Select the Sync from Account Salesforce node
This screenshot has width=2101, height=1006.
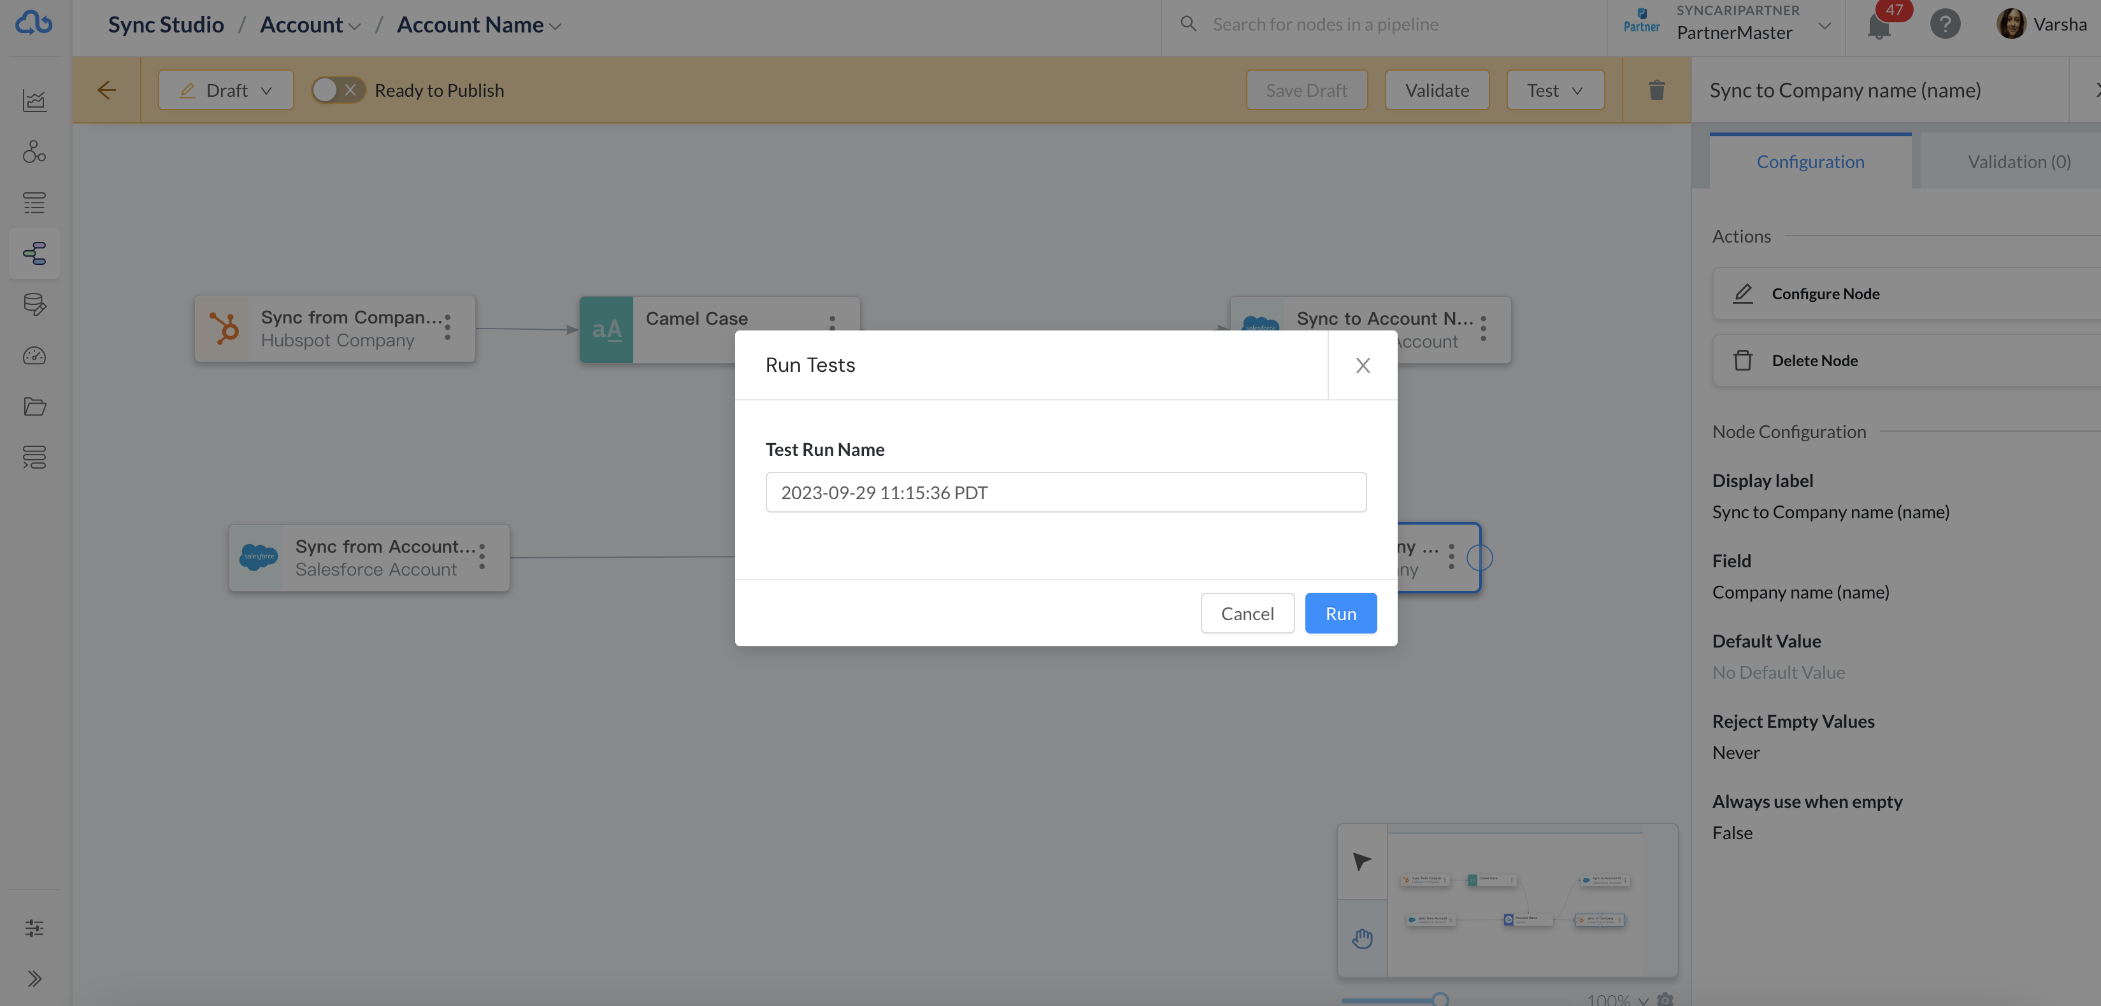(369, 558)
